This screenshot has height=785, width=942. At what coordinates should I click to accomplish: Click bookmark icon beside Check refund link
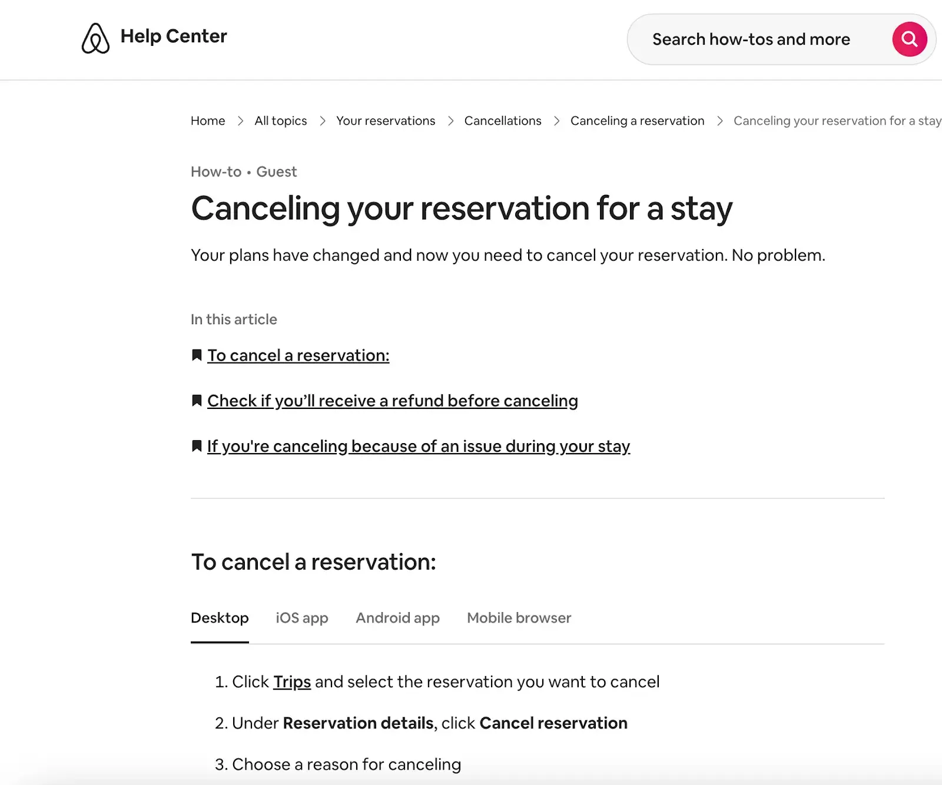point(197,401)
